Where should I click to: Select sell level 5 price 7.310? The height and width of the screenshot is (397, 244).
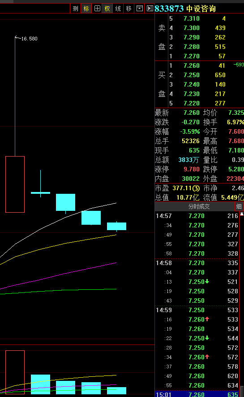192,18
